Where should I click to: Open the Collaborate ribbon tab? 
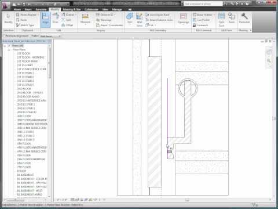point(92,9)
